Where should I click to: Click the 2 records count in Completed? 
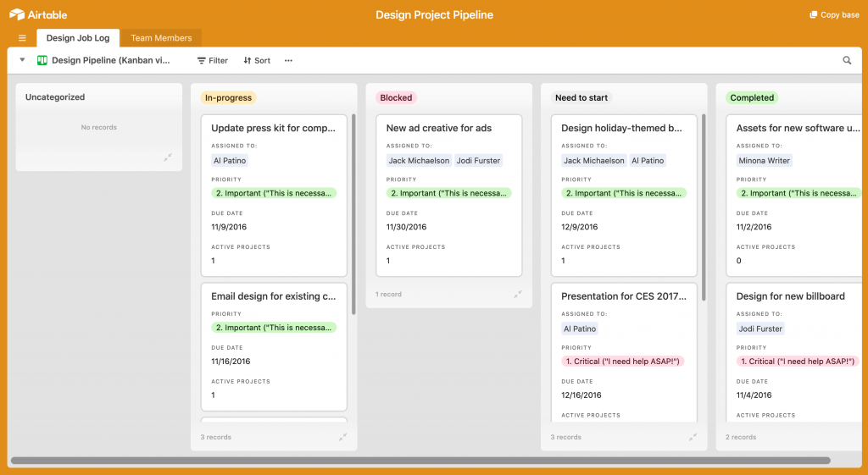pyautogui.click(x=741, y=437)
